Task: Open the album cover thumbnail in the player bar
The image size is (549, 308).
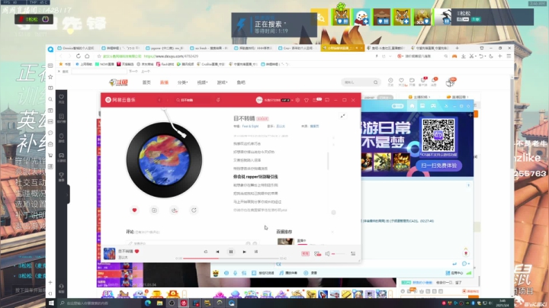Action: coord(109,254)
